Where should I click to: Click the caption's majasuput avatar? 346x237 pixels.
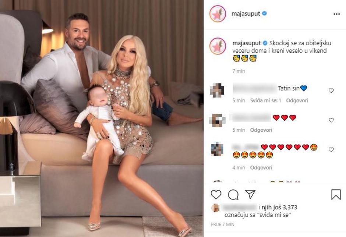click(x=218, y=46)
